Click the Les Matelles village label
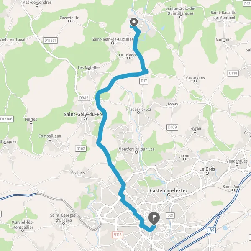 pos(89,67)
